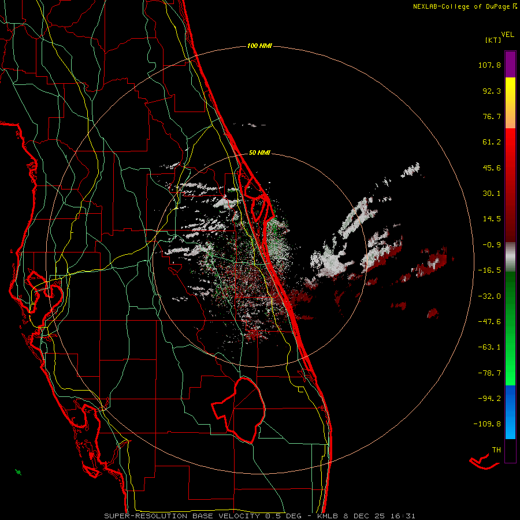Select the 14.5 scale value

tap(492, 219)
